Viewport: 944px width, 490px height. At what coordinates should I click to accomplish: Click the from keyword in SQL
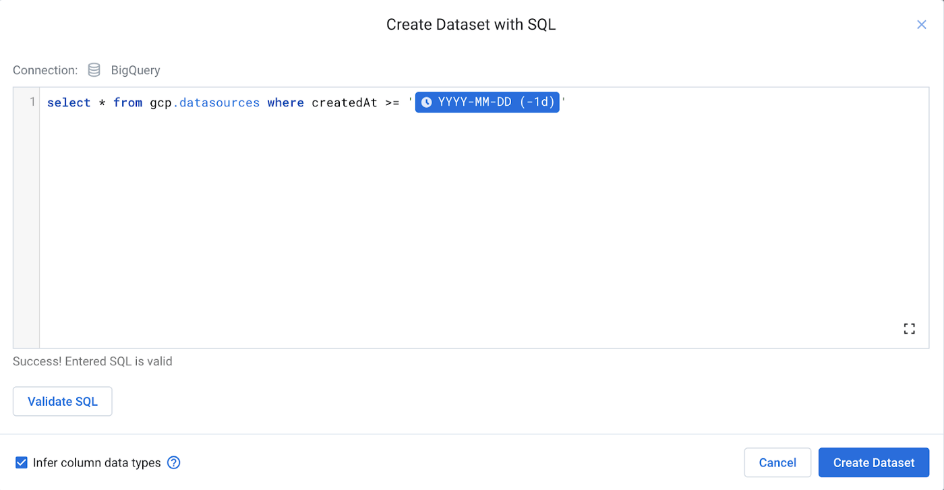click(127, 102)
